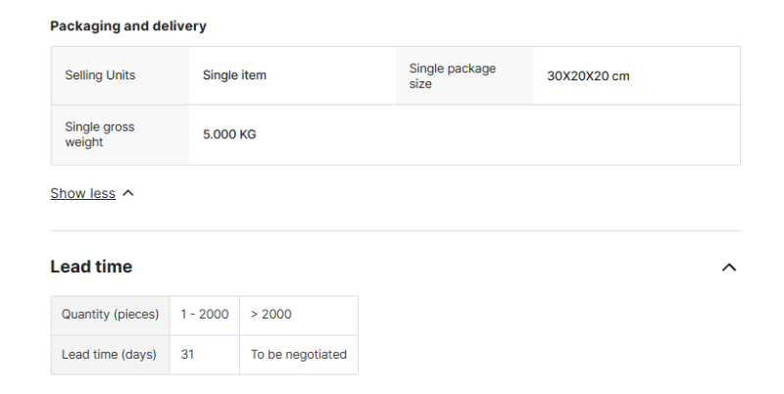Image resolution: width=784 pixels, height=394 pixels.
Task: Select the Single package size label
Action: pyautogui.click(x=452, y=75)
